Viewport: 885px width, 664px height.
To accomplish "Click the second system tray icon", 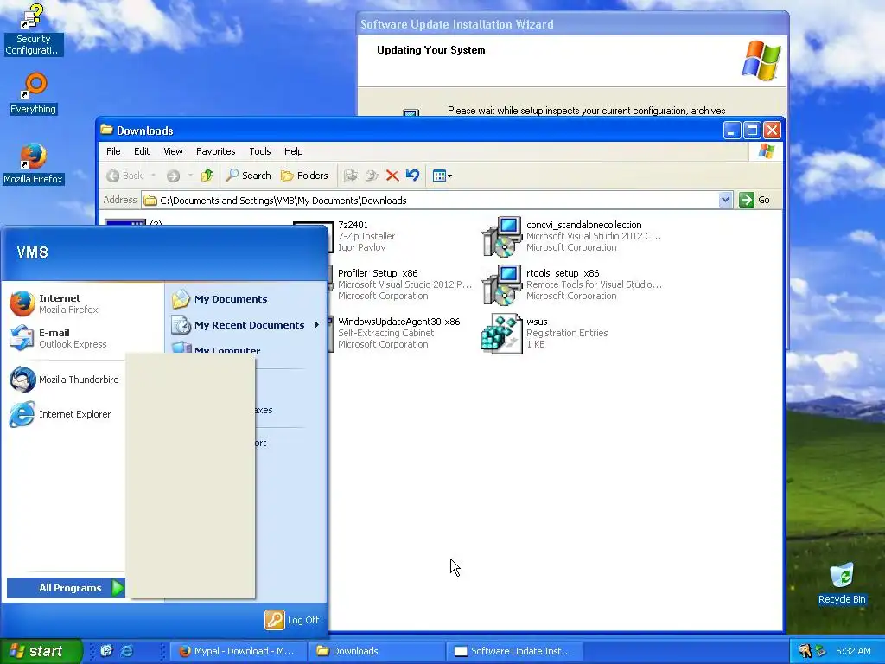I will tap(821, 651).
